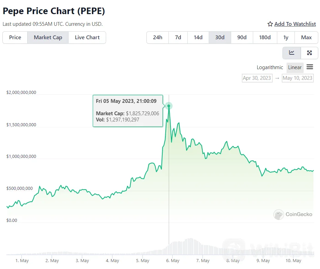
Task: Select the 180d time range
Action: click(x=265, y=37)
